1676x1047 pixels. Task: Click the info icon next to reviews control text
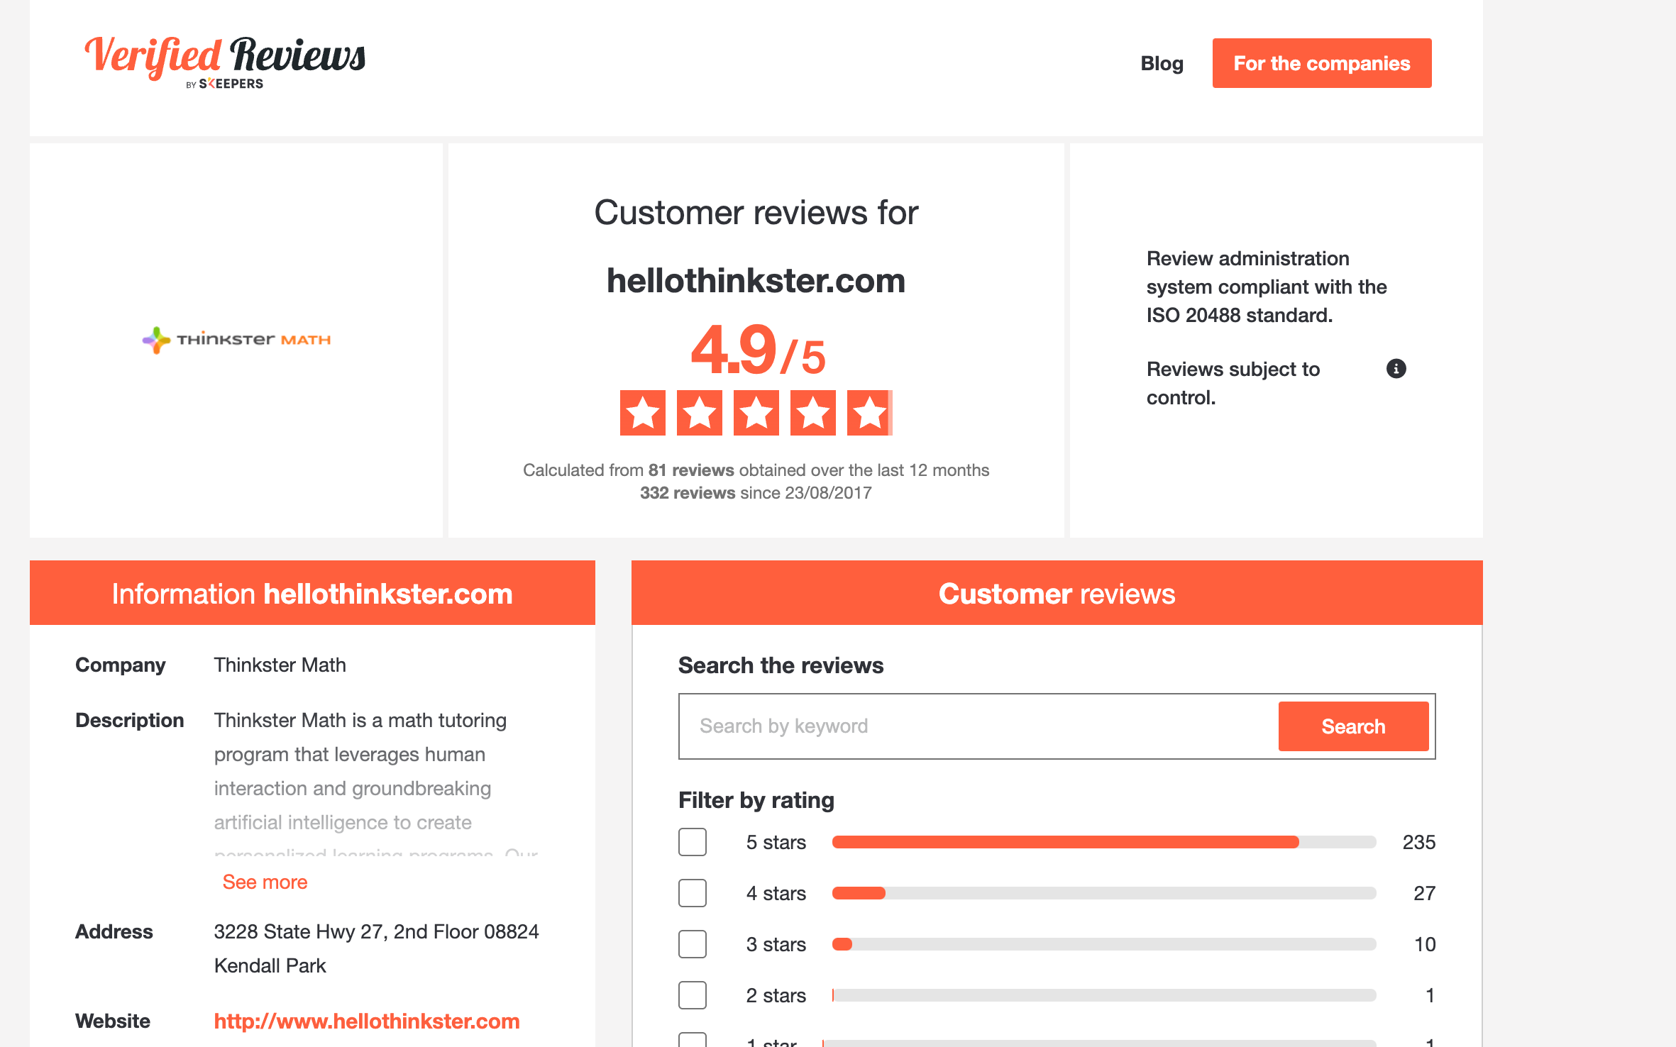tap(1396, 368)
